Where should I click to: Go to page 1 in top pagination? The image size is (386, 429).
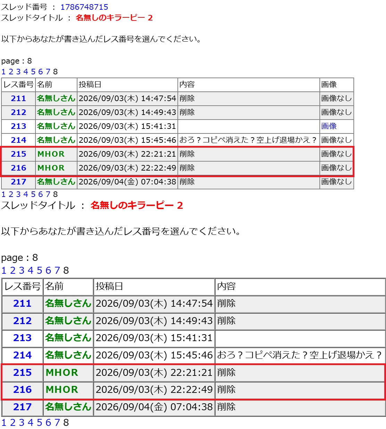pos(3,72)
